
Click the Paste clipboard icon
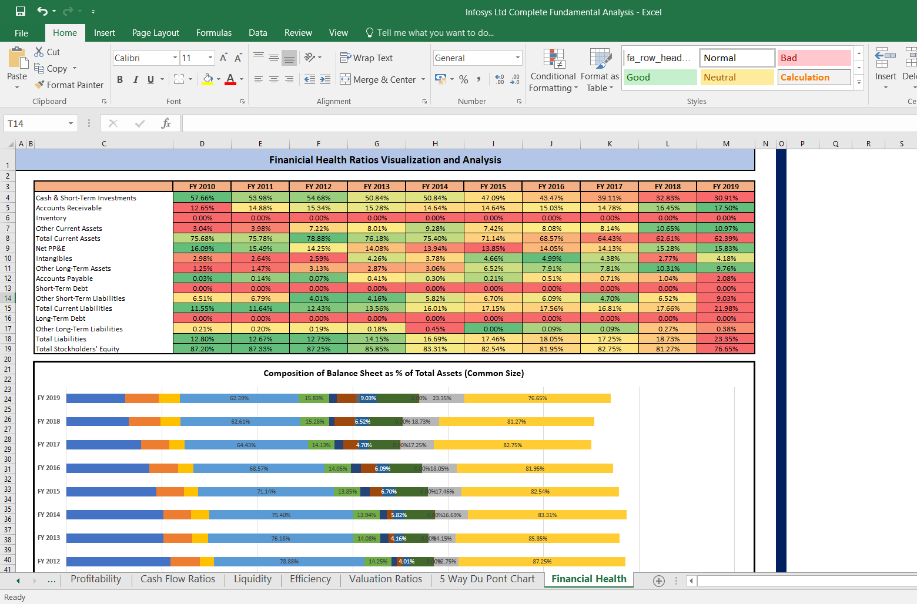point(17,58)
